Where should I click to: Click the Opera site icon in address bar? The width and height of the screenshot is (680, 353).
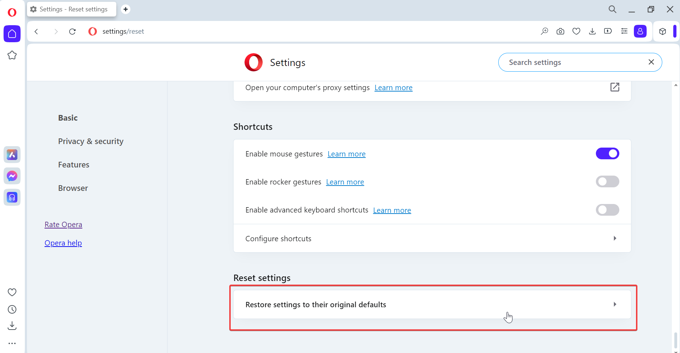[93, 32]
